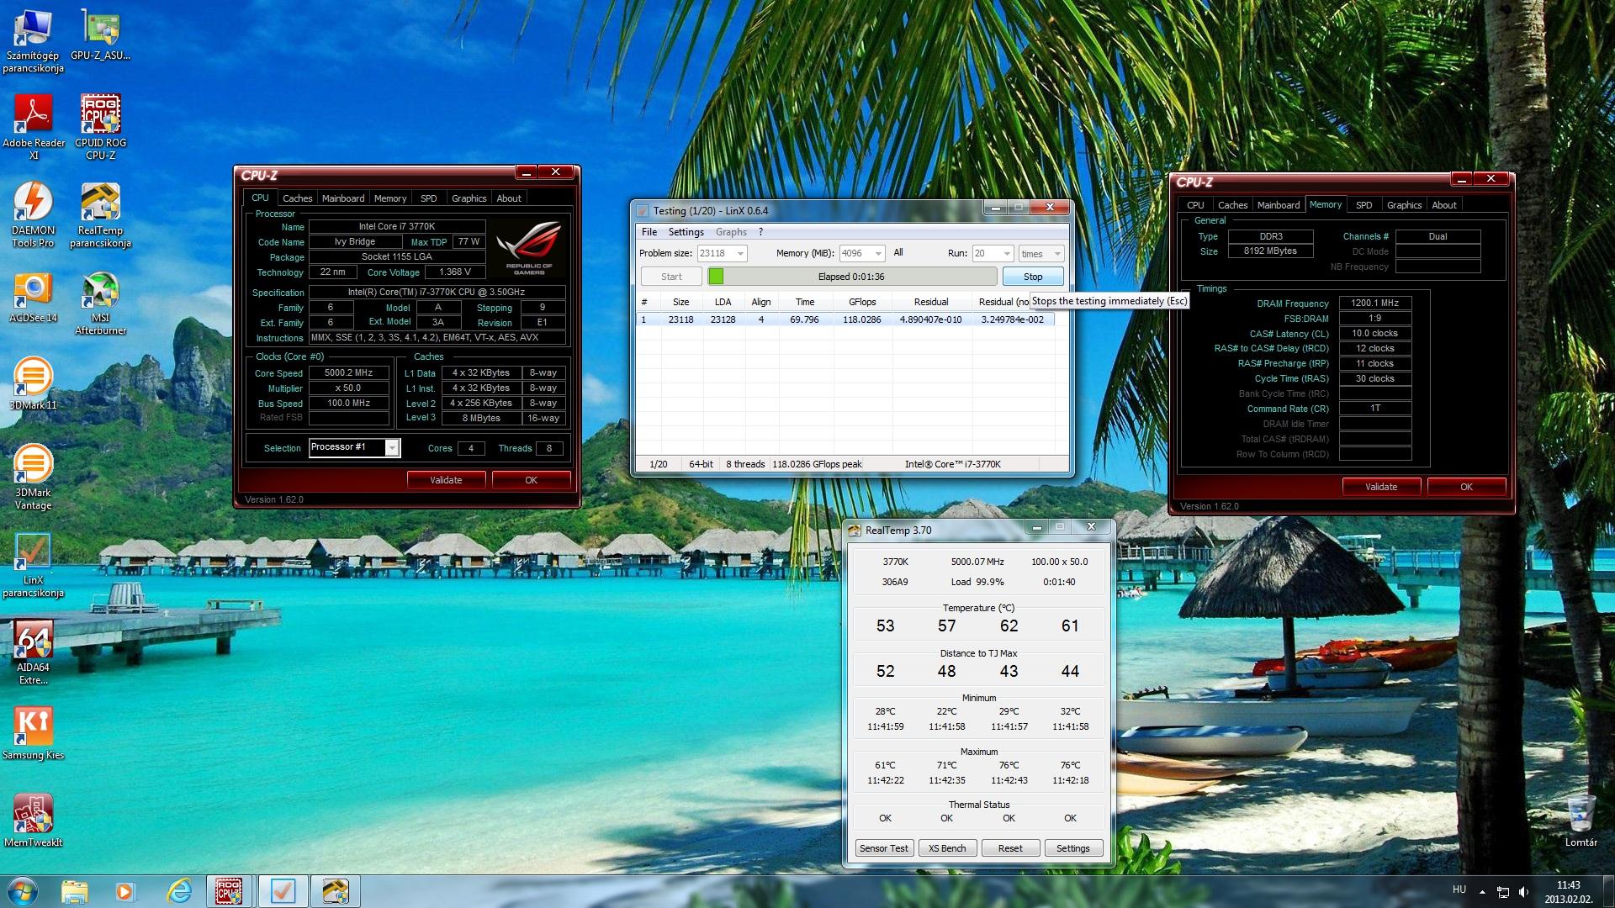The width and height of the screenshot is (1615, 908).
Task: Open the RealTemp desktop shortcut
Action: point(100,214)
